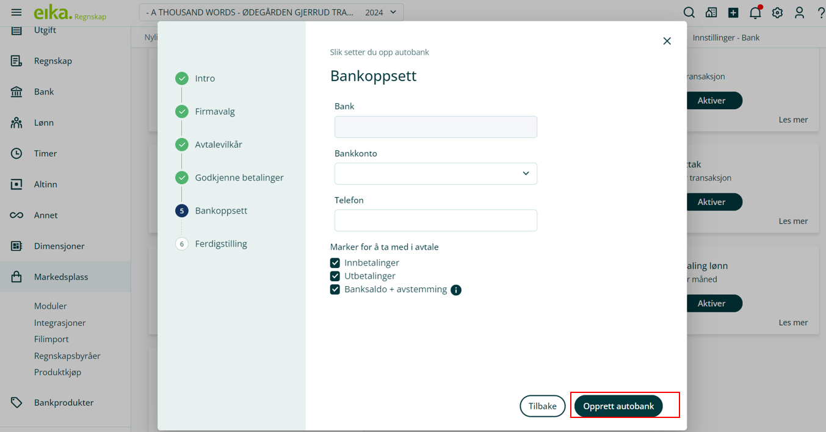Viewport: 826px width, 432px height.
Task: Open the settings gear icon
Action: 777,13
